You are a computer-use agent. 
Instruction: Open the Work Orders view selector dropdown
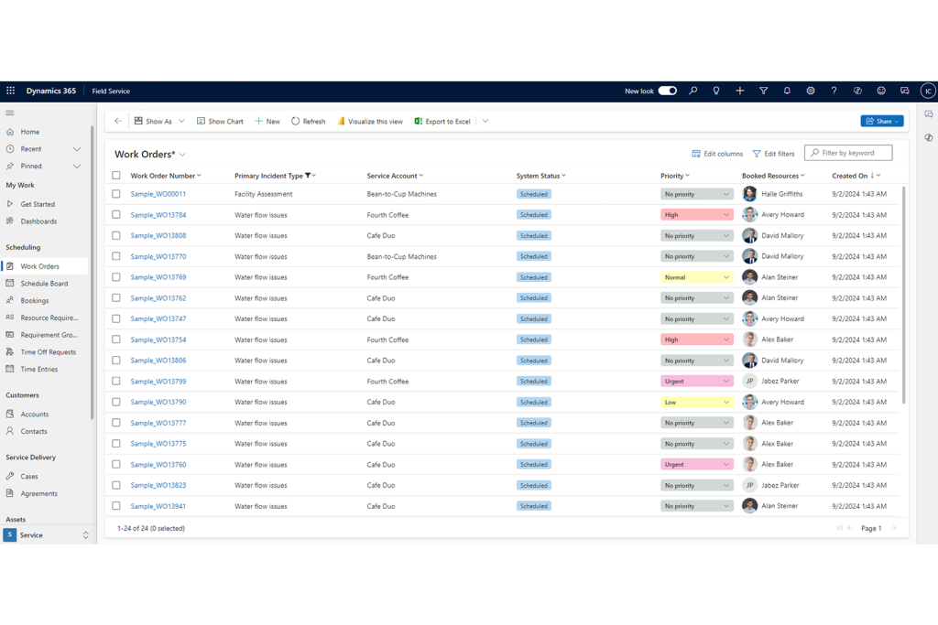pos(182,155)
